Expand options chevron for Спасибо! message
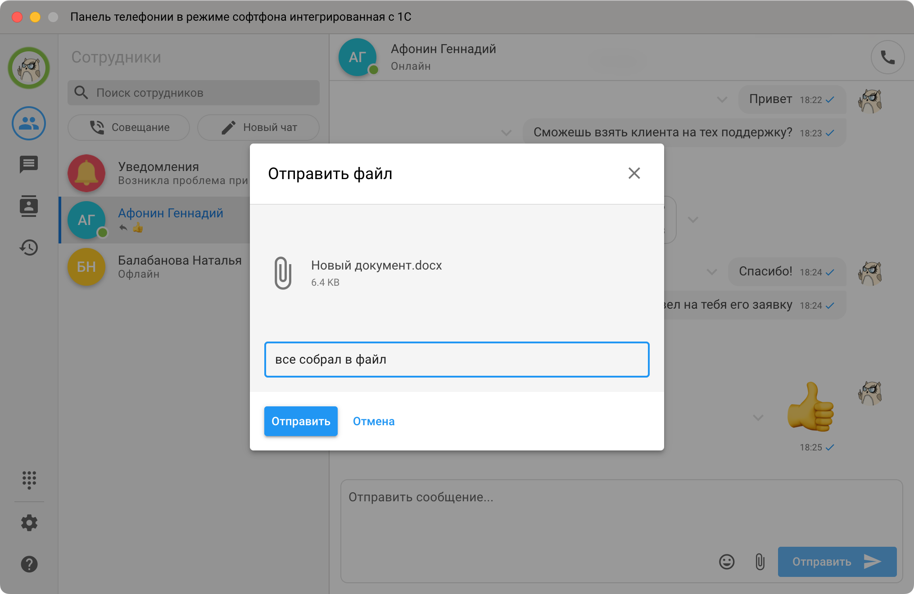Viewport: 914px width, 594px height. [x=711, y=272]
